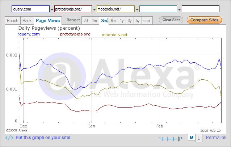The height and width of the screenshot is (147, 231).
Task: Click the Daily Pageviews (percent) title
Action: [x=49, y=28]
